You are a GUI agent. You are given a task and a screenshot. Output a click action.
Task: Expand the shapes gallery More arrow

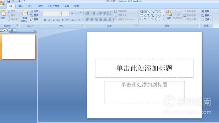click(x=163, y=19)
